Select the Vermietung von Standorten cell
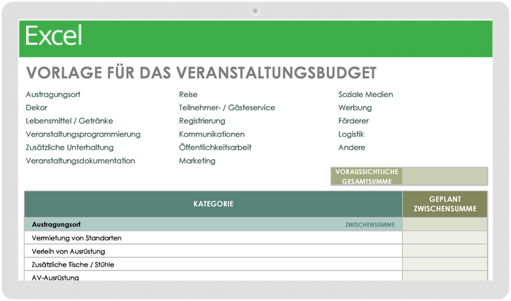Screen dimensions: 511x301 point(213,238)
